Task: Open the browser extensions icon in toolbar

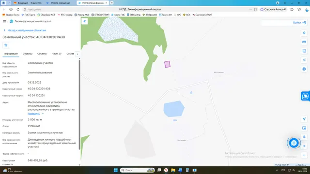Action: click(x=292, y=9)
